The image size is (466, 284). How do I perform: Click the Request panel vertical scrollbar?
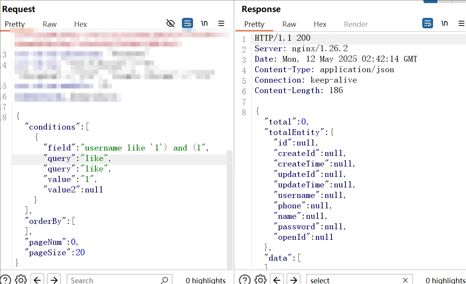[230, 210]
